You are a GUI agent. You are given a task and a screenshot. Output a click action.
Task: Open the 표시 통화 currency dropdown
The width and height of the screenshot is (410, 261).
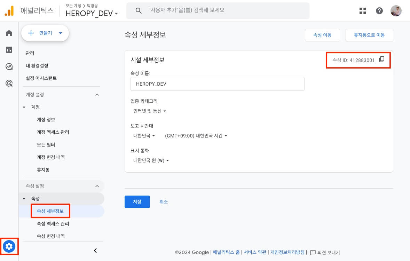pos(151,160)
